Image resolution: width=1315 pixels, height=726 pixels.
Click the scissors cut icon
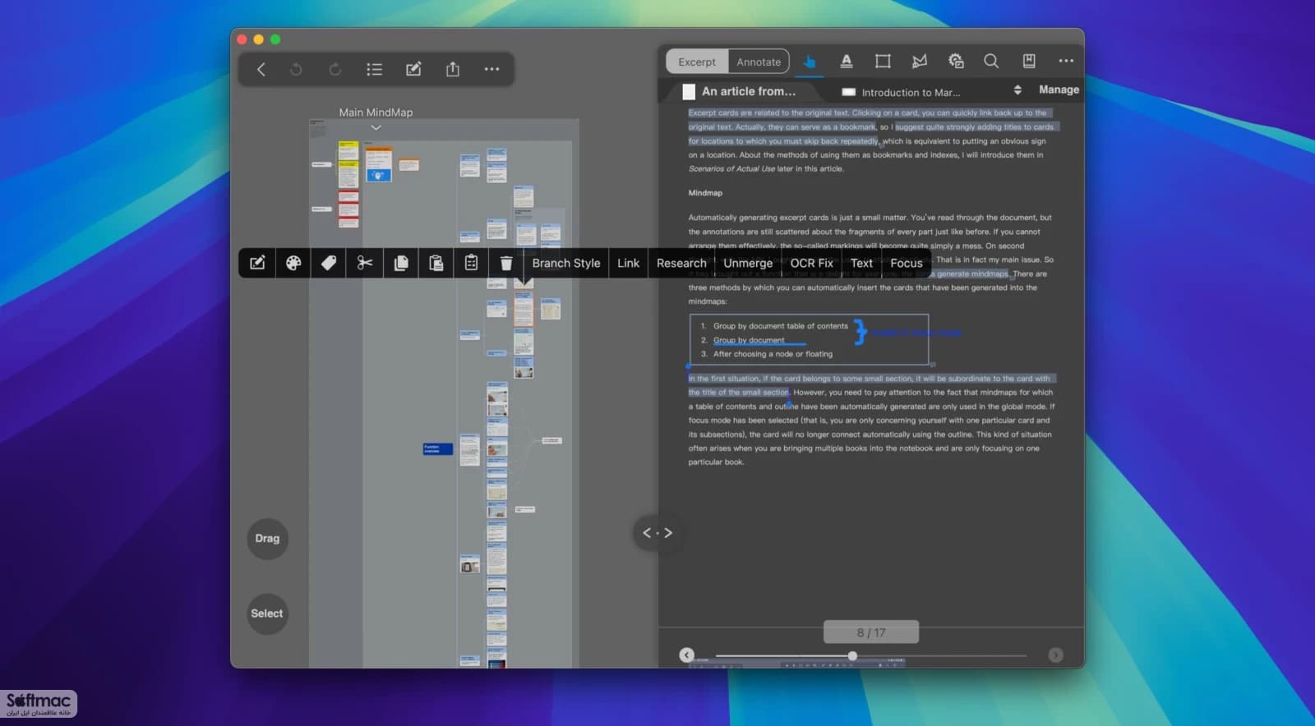pos(365,263)
